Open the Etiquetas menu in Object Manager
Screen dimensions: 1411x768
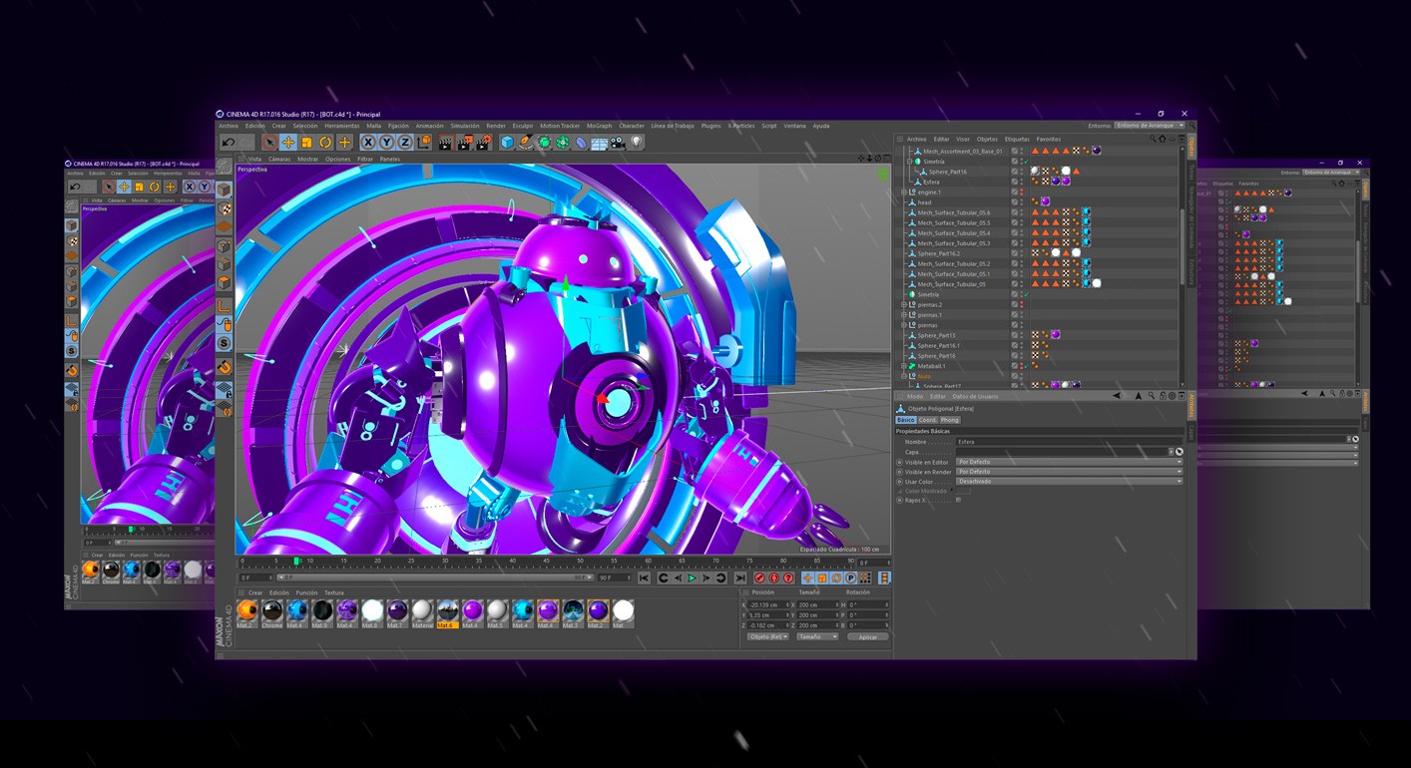pyautogui.click(x=1017, y=139)
